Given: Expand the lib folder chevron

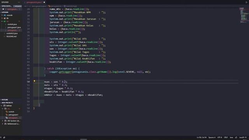Looking at the screenshot, I should point(2,18).
